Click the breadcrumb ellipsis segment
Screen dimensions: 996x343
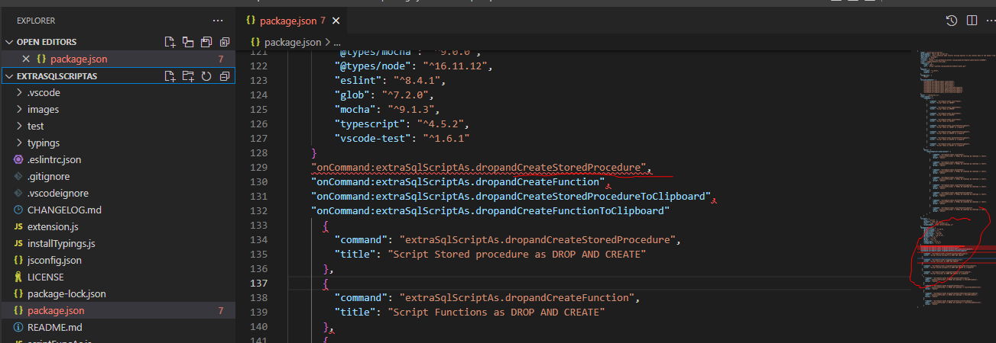pyautogui.click(x=338, y=43)
